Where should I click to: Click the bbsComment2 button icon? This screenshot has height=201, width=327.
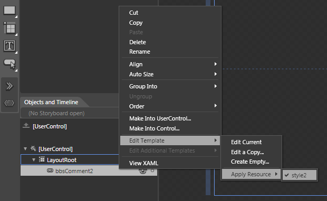click(x=50, y=170)
